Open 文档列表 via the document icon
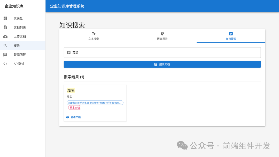279x157 pixels. tap(5, 27)
